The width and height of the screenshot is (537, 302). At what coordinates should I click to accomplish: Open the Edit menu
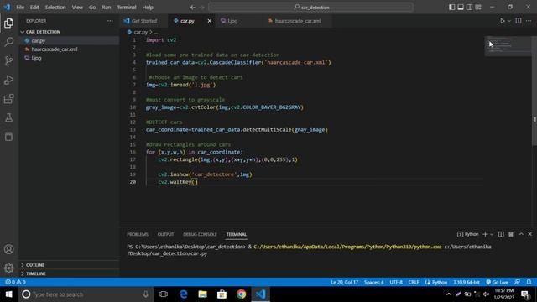tap(34, 8)
